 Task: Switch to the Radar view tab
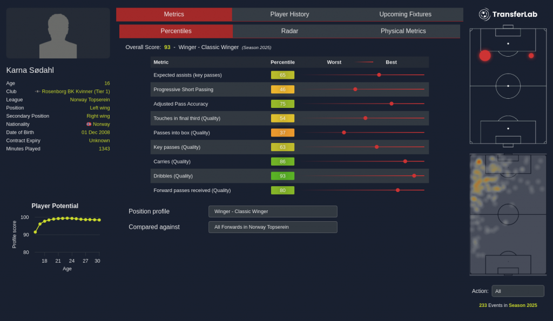pos(289,31)
